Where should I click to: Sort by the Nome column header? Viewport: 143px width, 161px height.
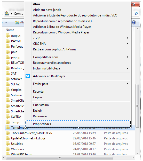(10, 30)
